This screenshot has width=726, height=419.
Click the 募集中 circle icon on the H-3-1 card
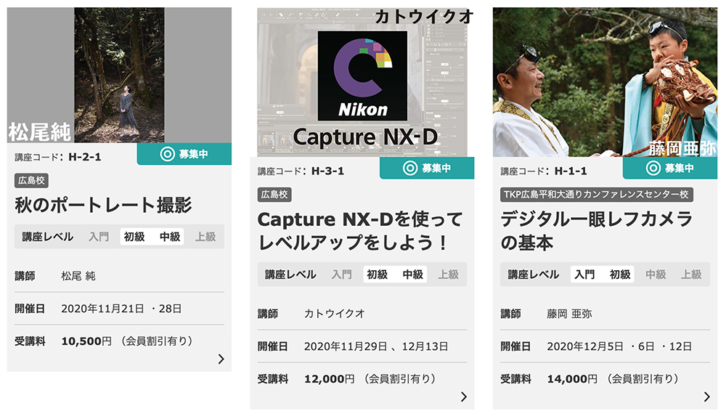[x=410, y=168]
